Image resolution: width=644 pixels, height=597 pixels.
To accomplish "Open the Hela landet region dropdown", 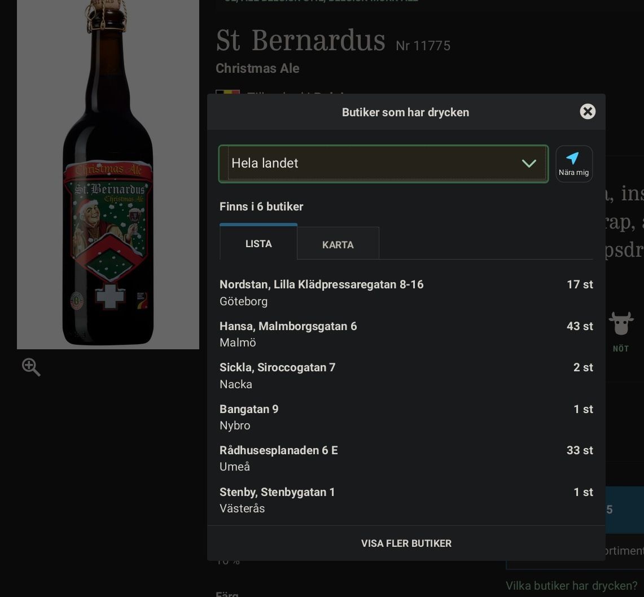I will pos(383,164).
